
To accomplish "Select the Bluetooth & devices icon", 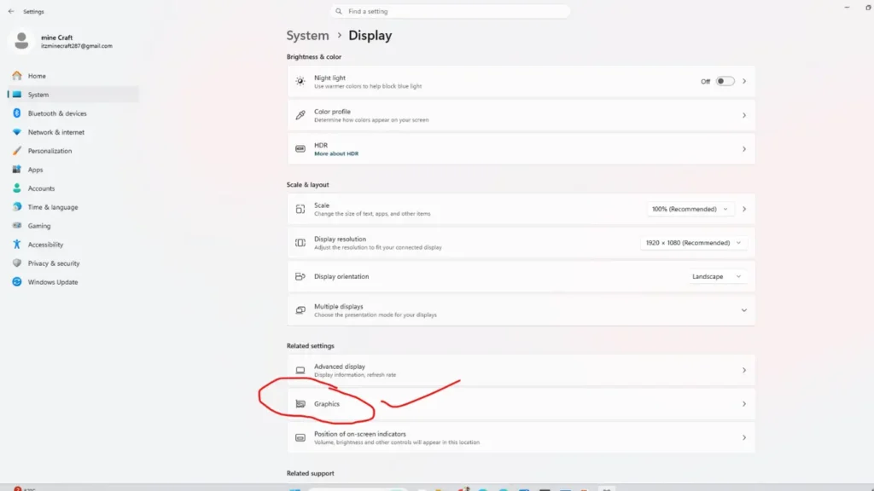I will coord(17,113).
